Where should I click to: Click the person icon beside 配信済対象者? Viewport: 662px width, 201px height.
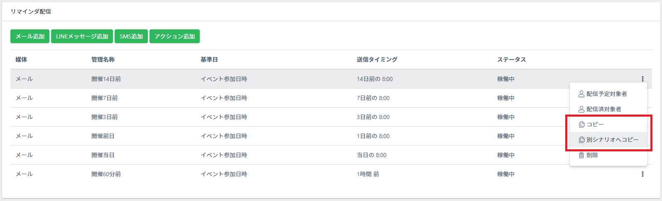pos(581,109)
